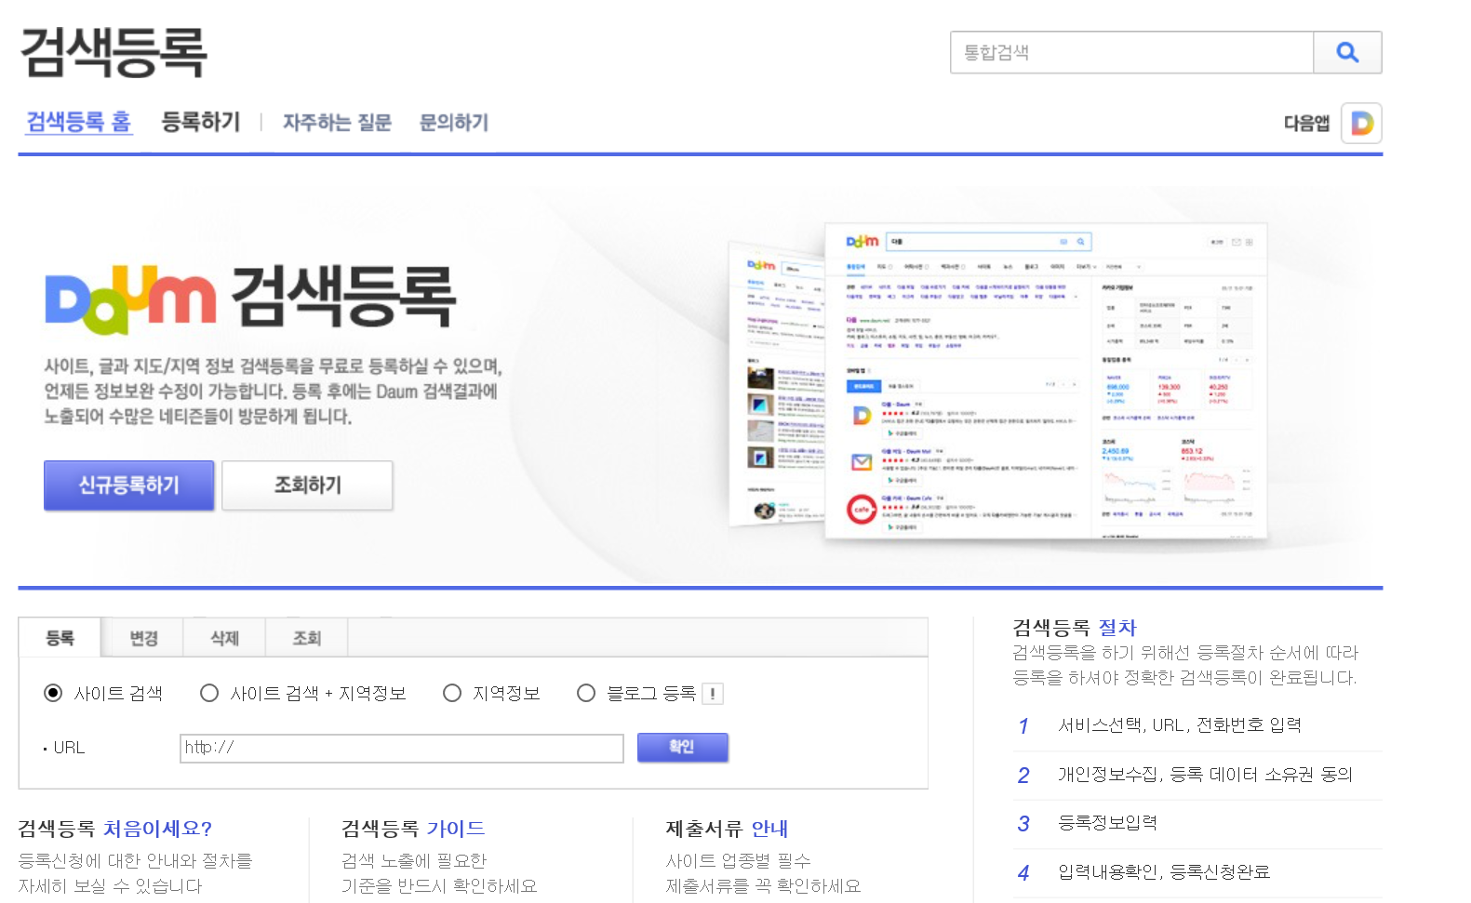Open the 검색등록 가이드 section link
The height and width of the screenshot is (903, 1471).
click(413, 829)
